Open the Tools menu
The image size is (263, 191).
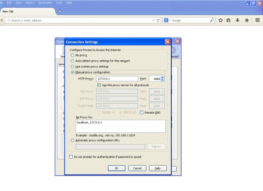(x=59, y=3)
